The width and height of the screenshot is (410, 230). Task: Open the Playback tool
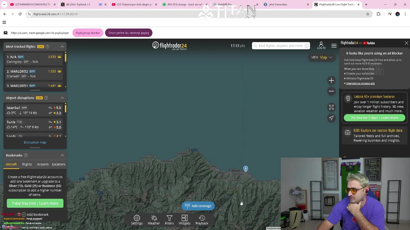[202, 220]
